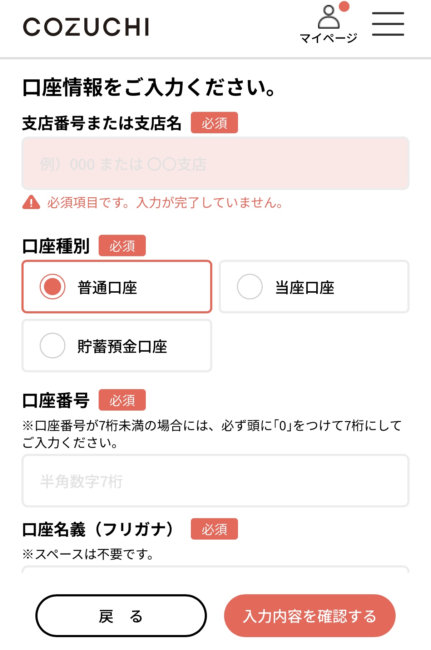Focus the 支店番号または支店名 input field
Screen dimensions: 431x650
click(215, 164)
